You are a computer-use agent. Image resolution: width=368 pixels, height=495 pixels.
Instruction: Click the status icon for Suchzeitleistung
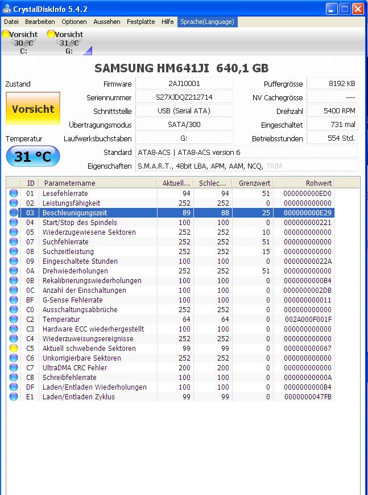14,251
